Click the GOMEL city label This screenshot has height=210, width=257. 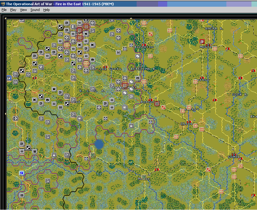[234, 157]
